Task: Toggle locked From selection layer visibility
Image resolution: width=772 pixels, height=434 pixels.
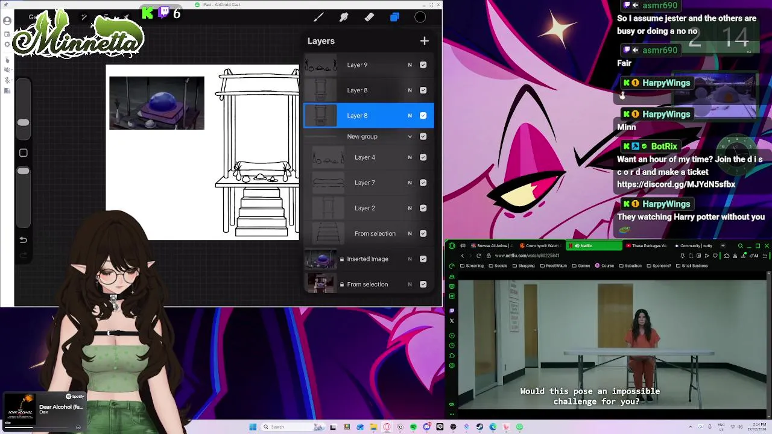Action: 423,285
